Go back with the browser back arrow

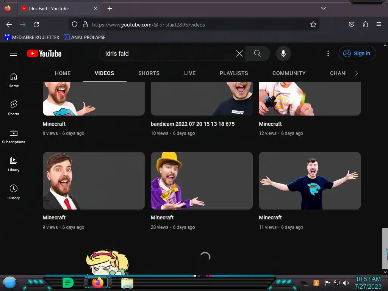pyautogui.click(x=9, y=25)
